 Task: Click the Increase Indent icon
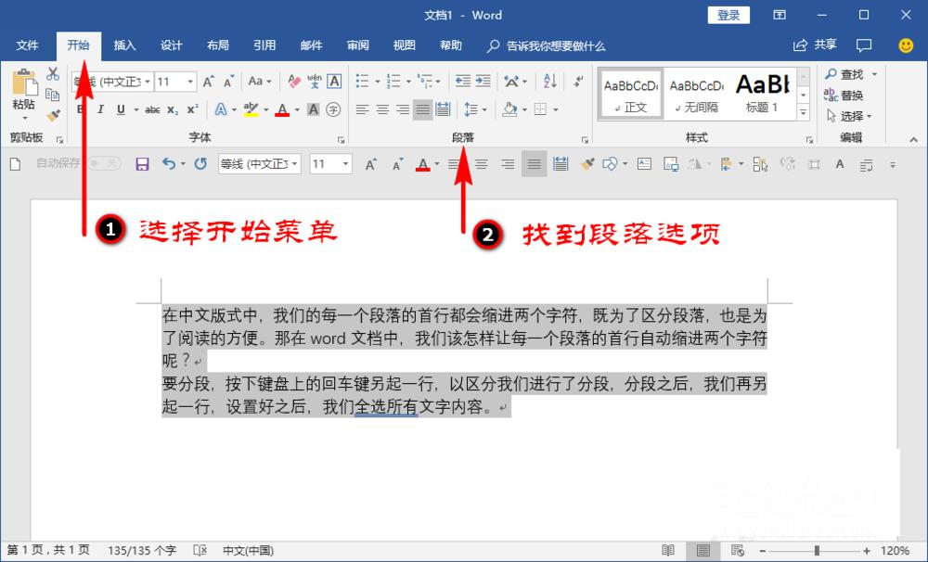pyautogui.click(x=483, y=81)
